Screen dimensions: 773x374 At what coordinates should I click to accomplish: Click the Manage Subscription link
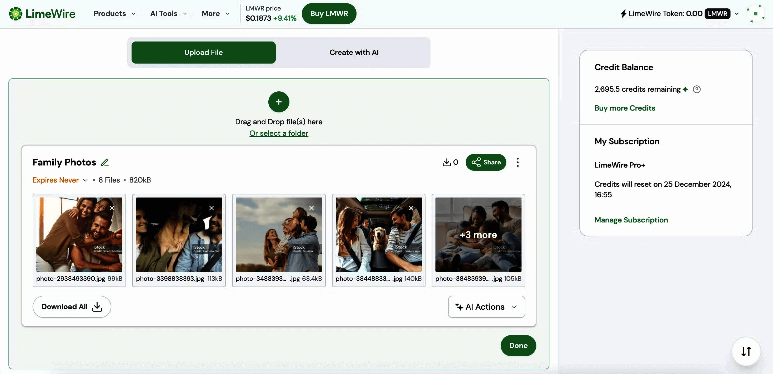tap(631, 220)
